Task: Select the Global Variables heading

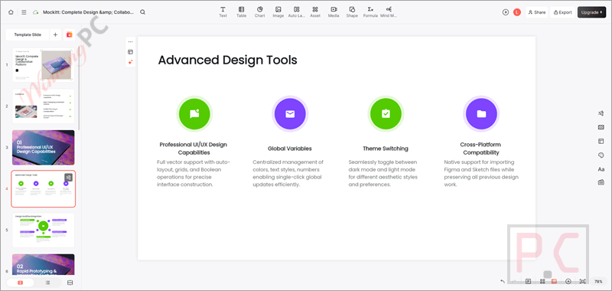Action: [290, 149]
